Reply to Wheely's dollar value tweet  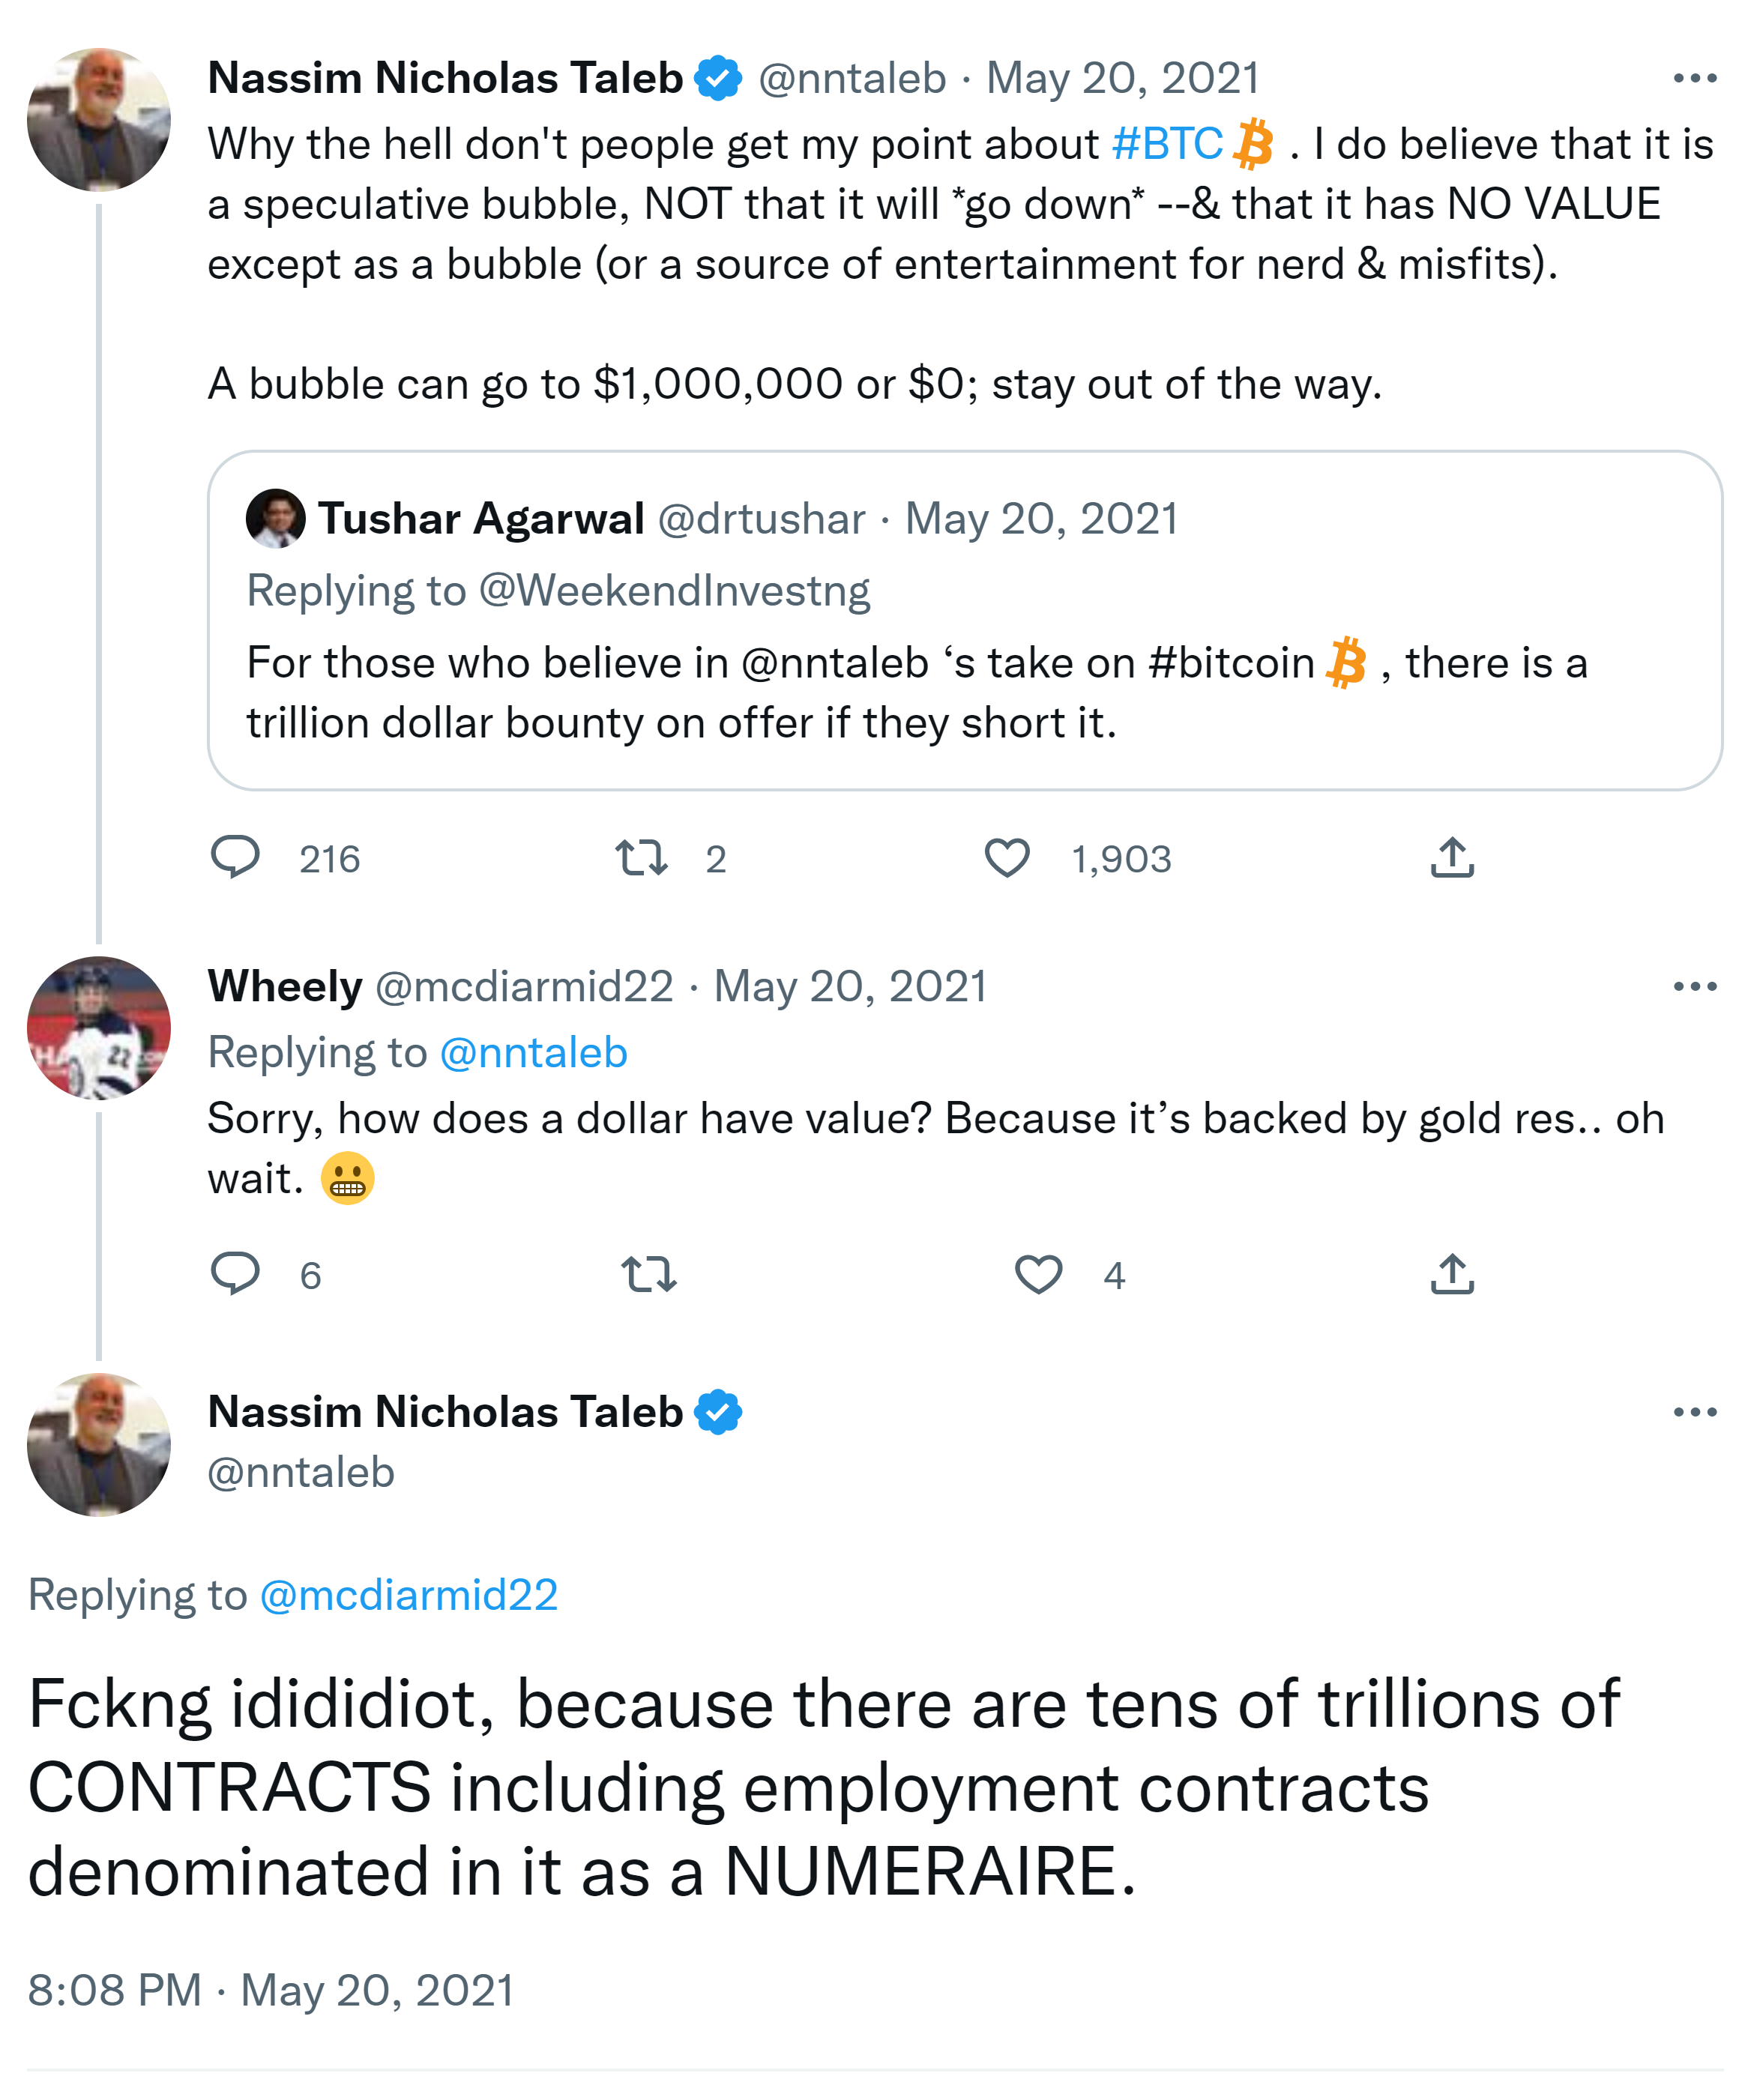tap(236, 1274)
